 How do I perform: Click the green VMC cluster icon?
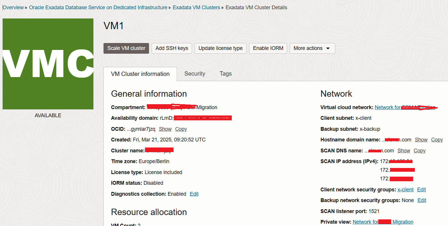[48, 64]
